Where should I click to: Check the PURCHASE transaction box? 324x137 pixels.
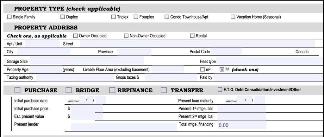[x=17, y=90]
